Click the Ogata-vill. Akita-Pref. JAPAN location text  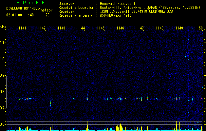(150, 8)
